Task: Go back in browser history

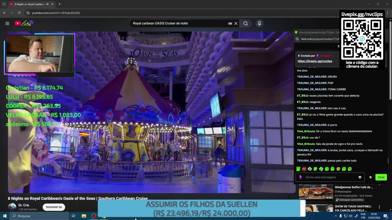Action: point(4,13)
